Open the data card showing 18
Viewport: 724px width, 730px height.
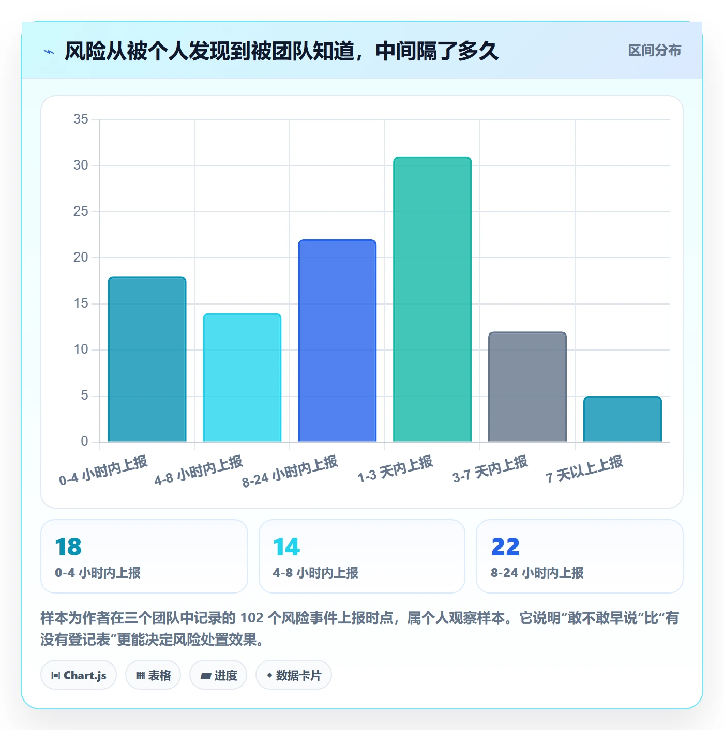[144, 556]
